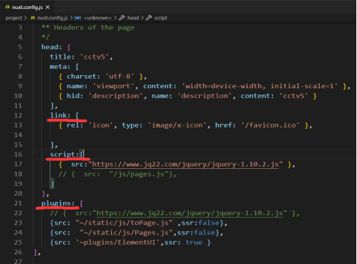Screen dimensions: 357x264
Task: Click 'width=device-width, initial-scale=1' string
Action: (x=260, y=86)
